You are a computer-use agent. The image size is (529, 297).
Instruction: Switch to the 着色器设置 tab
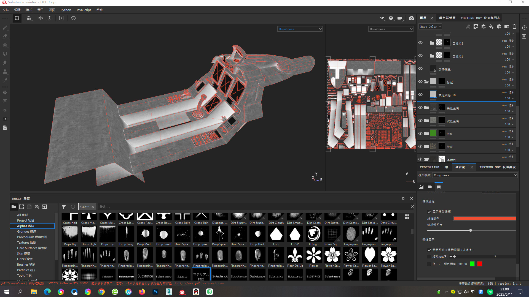[x=447, y=18]
